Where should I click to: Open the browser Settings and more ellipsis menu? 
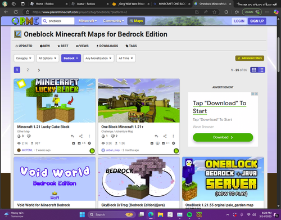pyautogui.click(x=267, y=12)
